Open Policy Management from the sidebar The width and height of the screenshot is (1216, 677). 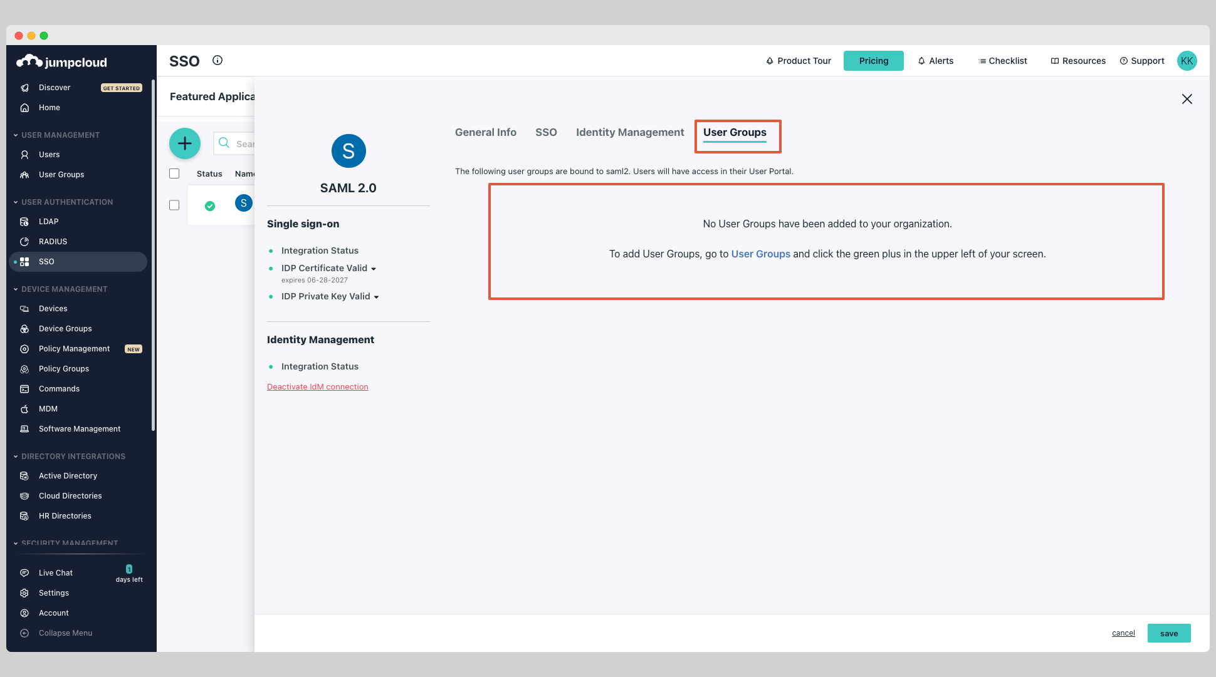click(74, 348)
